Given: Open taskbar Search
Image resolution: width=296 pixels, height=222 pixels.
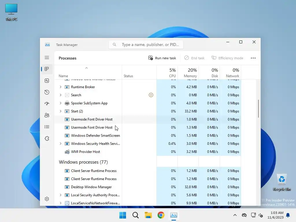Looking at the screenshot, I should pos(135,215).
